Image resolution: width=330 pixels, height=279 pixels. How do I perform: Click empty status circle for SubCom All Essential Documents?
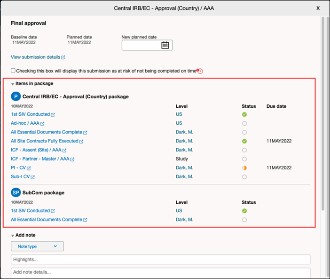point(244,220)
